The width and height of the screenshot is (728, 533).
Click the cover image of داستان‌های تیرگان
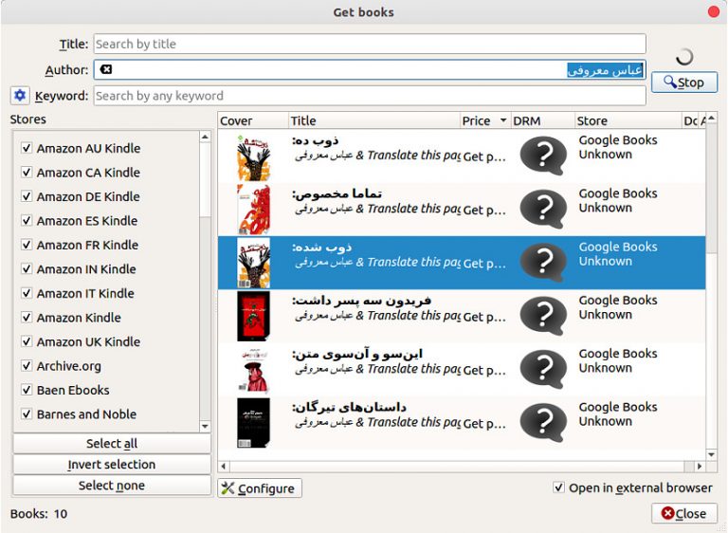(253, 423)
